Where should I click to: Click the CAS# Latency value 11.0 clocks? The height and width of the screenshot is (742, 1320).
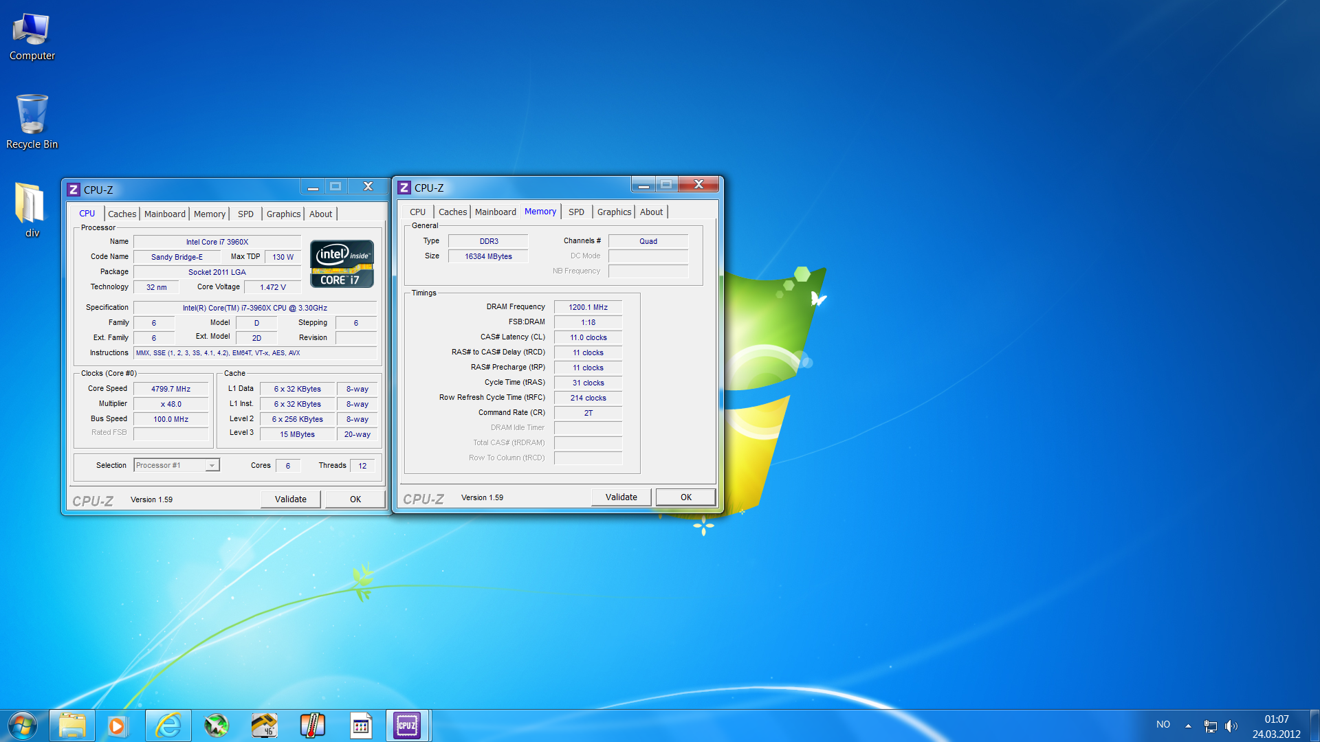click(588, 337)
